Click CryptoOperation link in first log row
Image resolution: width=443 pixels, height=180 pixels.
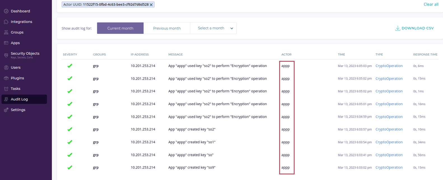[389, 66]
